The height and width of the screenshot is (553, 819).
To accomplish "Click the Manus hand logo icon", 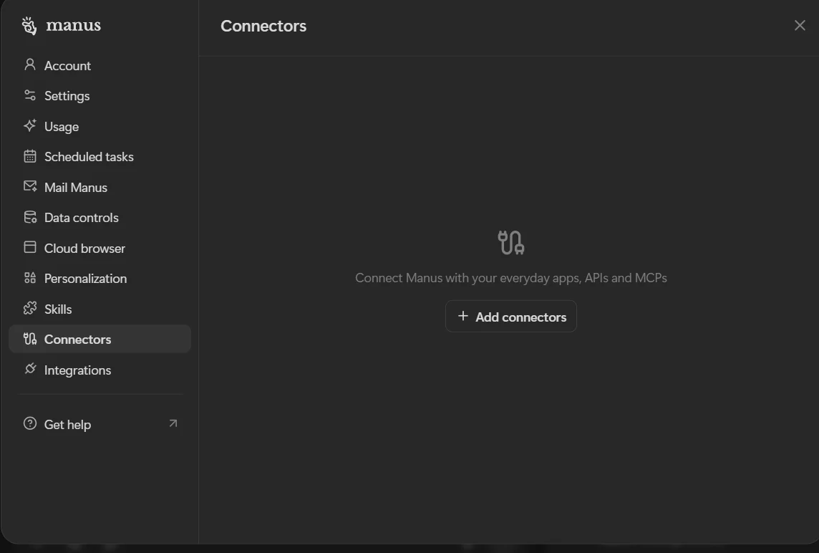I will pos(29,26).
